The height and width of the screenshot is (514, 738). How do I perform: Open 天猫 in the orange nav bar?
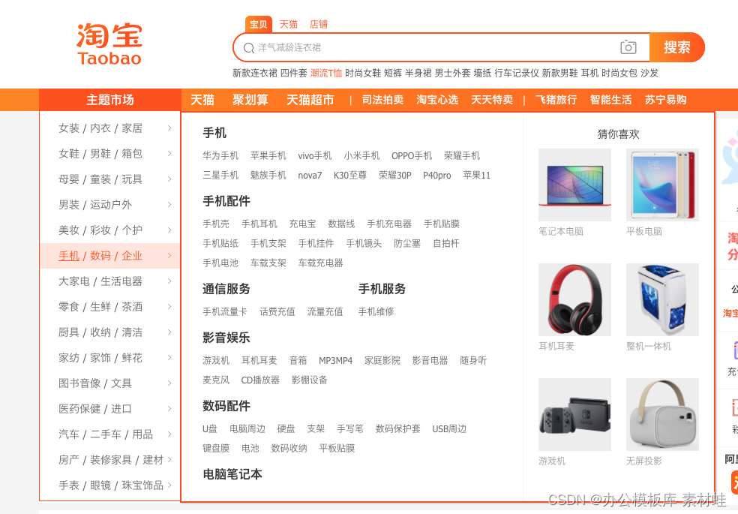tap(202, 100)
